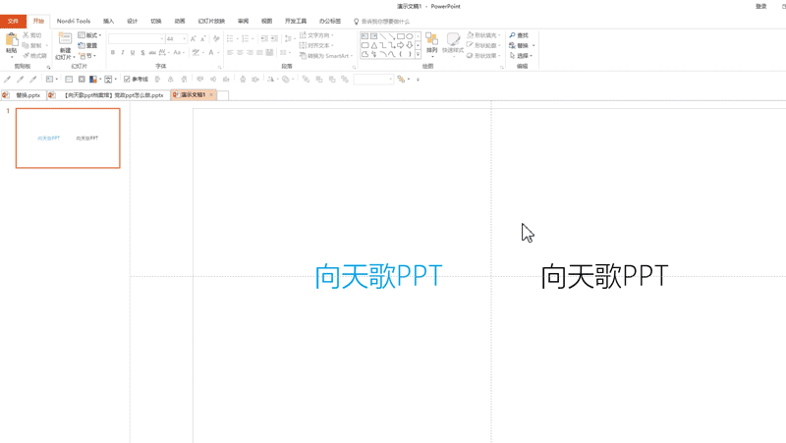
Task: Switch to the Nordri Tools tab
Action: coord(74,21)
